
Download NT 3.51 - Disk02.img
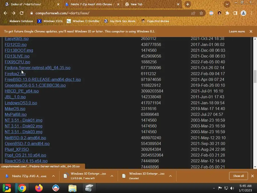tap(24, 126)
